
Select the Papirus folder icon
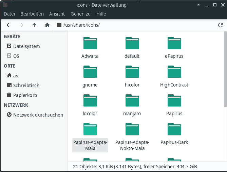coord(174,100)
